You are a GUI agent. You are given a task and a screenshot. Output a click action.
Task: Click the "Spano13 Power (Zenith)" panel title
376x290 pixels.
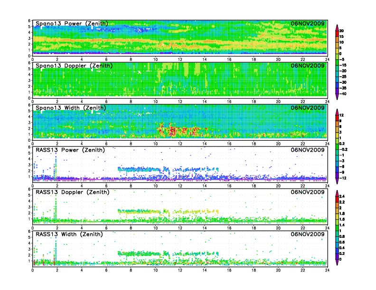coord(72,23)
